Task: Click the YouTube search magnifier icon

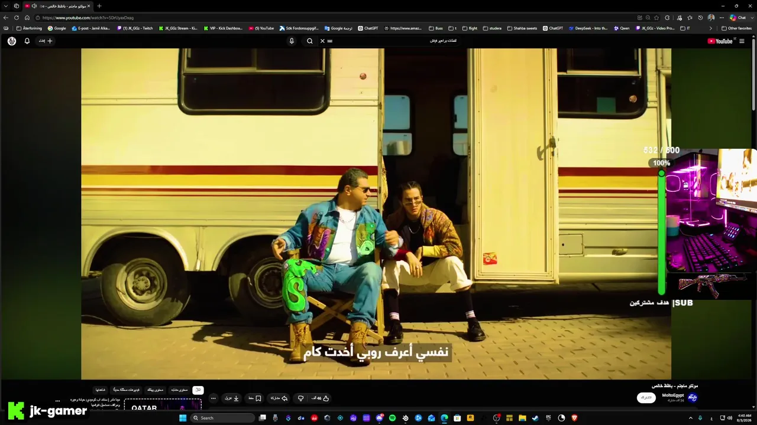Action: point(309,41)
